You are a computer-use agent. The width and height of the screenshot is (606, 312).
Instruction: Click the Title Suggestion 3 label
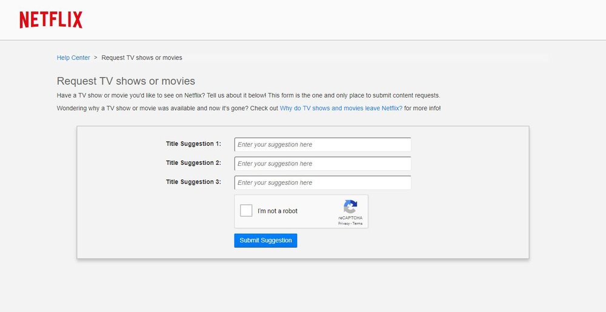coord(194,182)
